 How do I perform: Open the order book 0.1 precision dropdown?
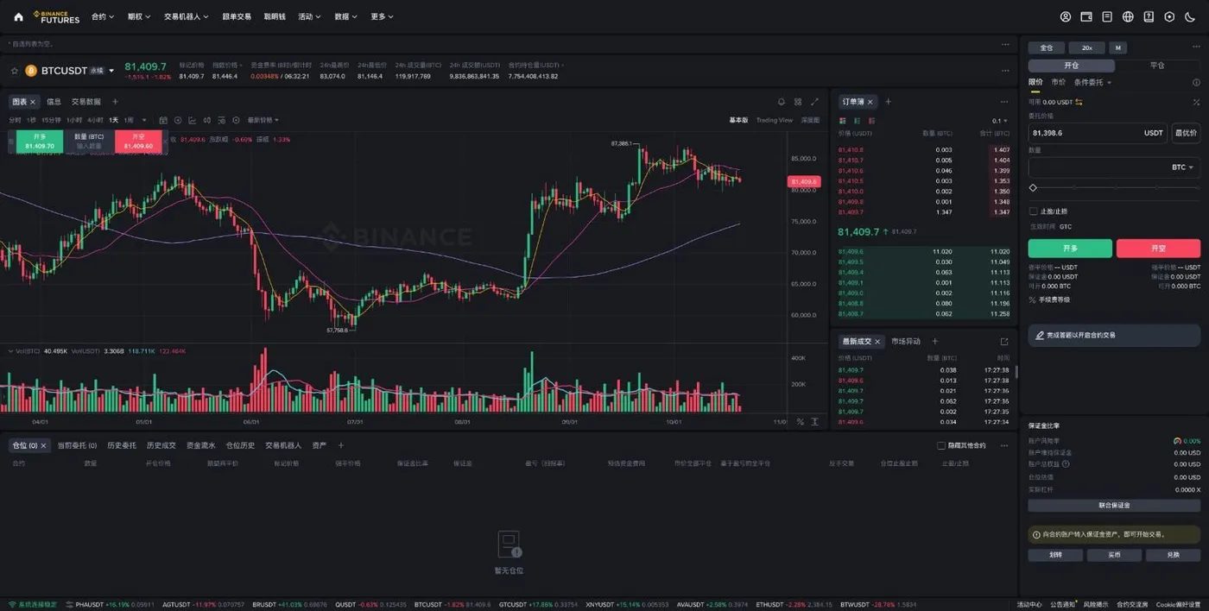(x=1000, y=121)
